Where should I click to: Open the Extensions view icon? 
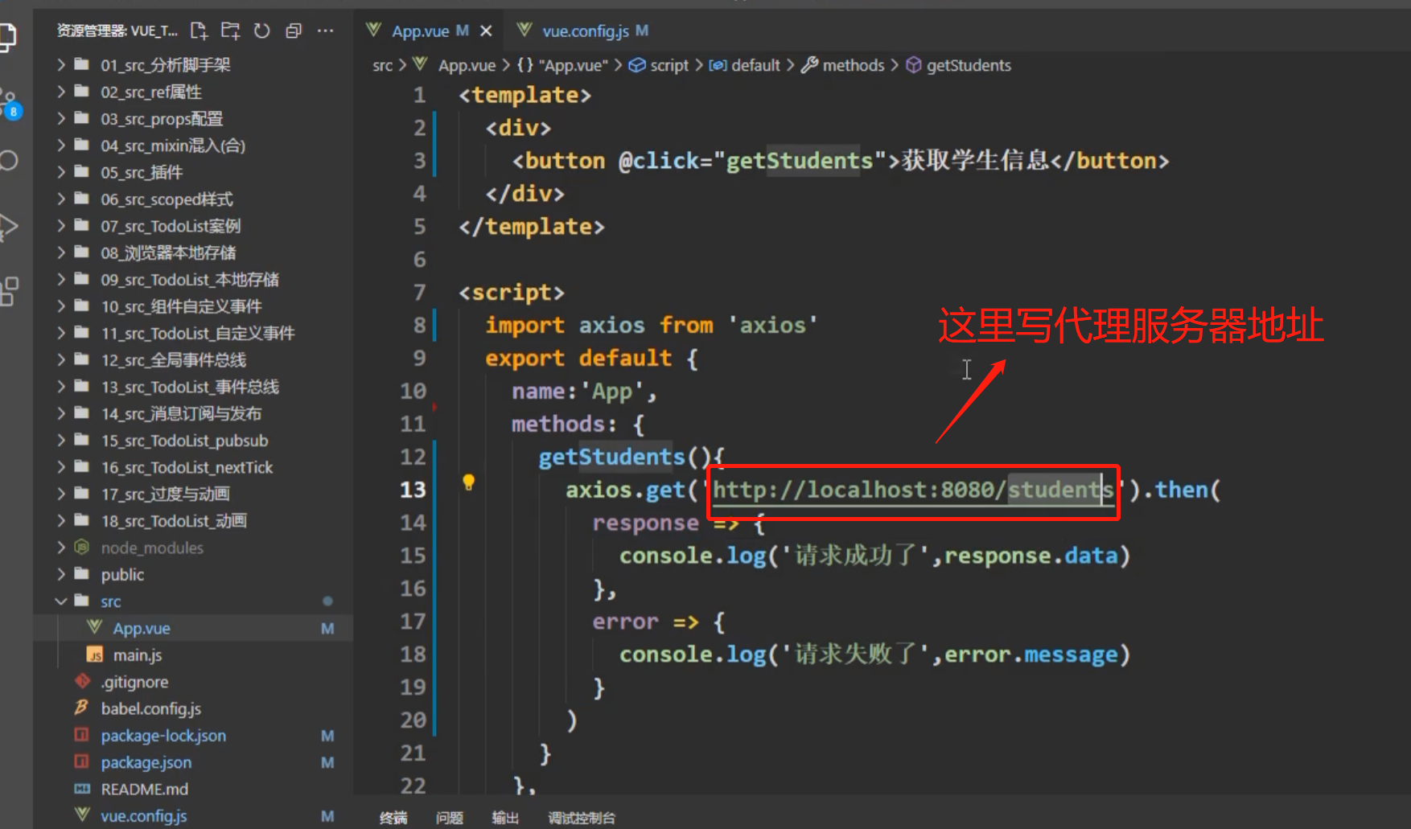pyautogui.click(x=9, y=291)
